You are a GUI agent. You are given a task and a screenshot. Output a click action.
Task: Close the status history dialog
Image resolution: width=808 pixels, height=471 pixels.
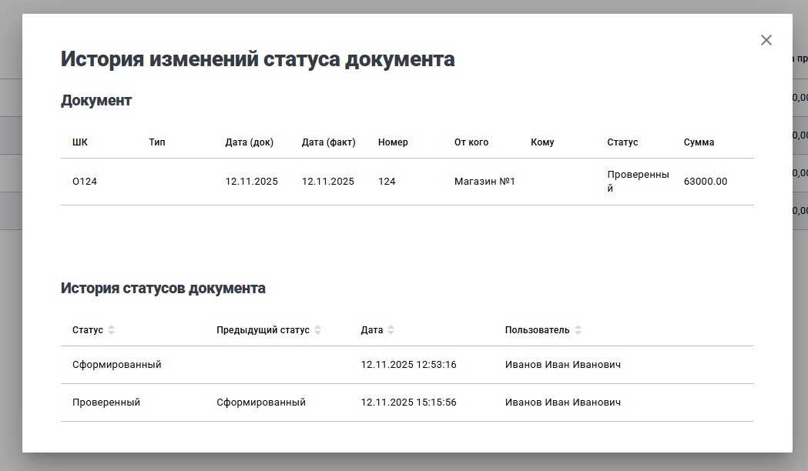(766, 39)
